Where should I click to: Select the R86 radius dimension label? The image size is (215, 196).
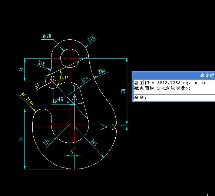point(102,71)
